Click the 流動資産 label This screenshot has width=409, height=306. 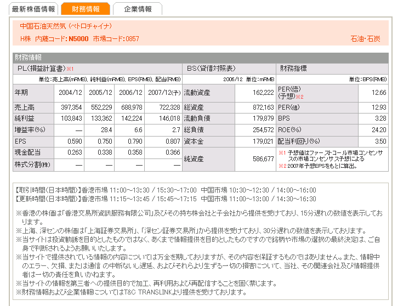197,93
